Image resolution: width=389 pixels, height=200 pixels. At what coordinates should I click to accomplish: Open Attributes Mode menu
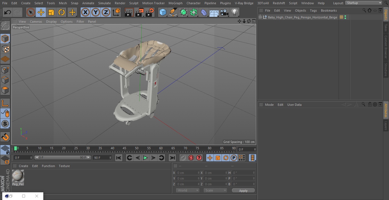(x=269, y=105)
